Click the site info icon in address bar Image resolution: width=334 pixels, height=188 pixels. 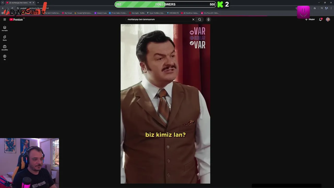pyautogui.click(x=18, y=8)
